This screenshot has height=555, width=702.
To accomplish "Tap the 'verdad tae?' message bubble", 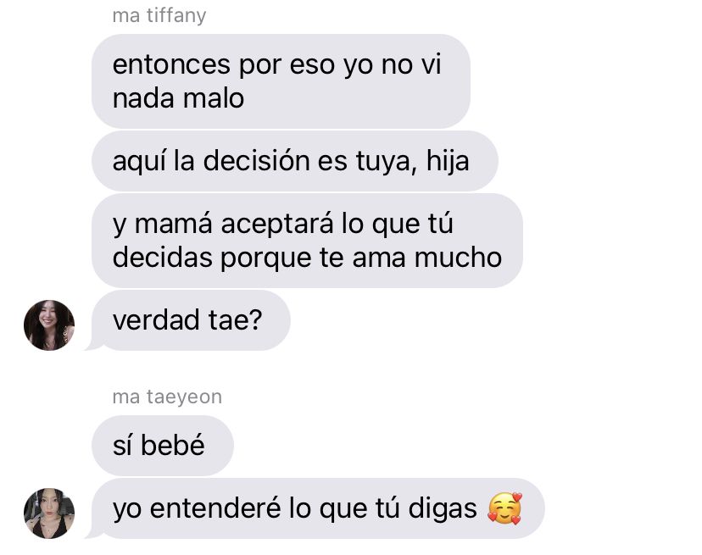I will pyautogui.click(x=191, y=320).
